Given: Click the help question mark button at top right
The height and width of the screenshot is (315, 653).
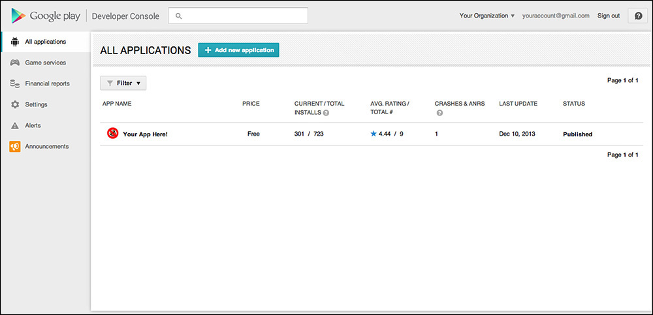Looking at the screenshot, I should click(x=638, y=16).
